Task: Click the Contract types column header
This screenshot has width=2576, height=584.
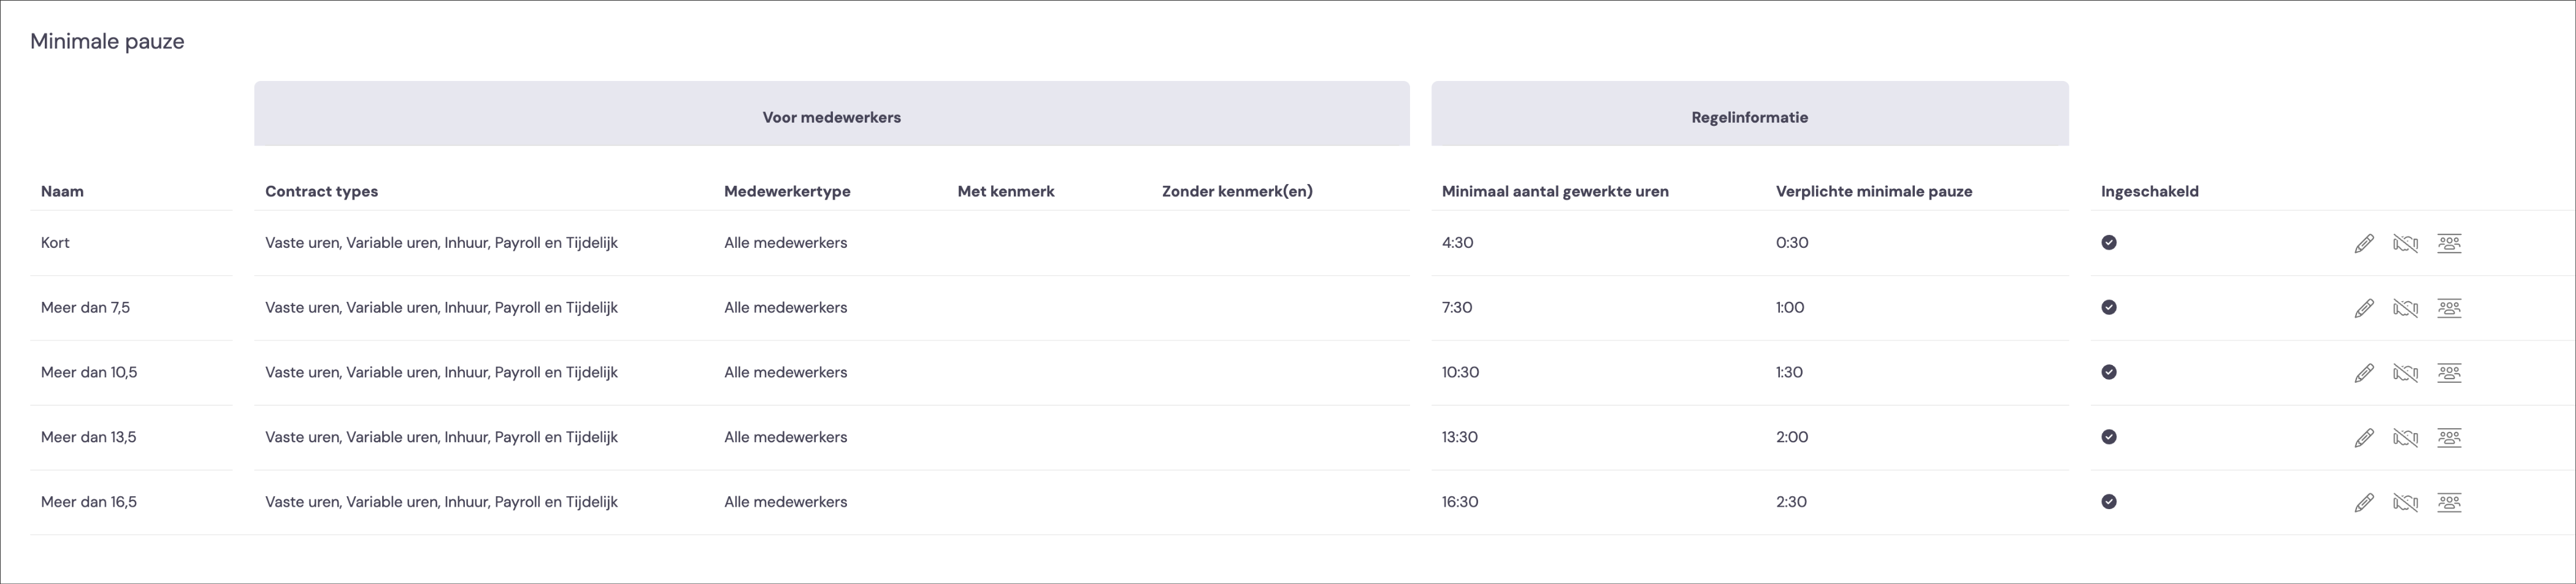Action: (x=321, y=191)
